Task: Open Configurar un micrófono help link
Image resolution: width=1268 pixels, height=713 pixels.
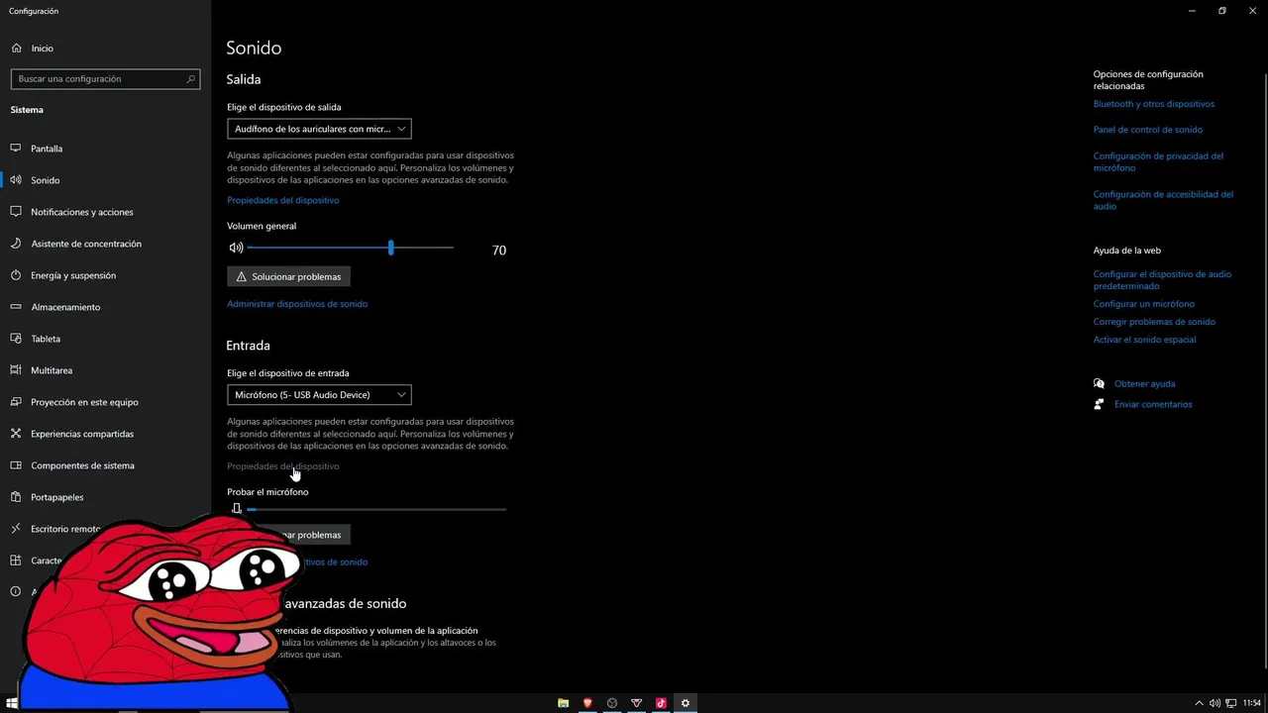Action: 1143,304
